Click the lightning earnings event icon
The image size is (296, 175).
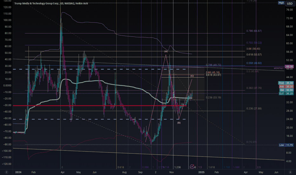tap(192, 166)
